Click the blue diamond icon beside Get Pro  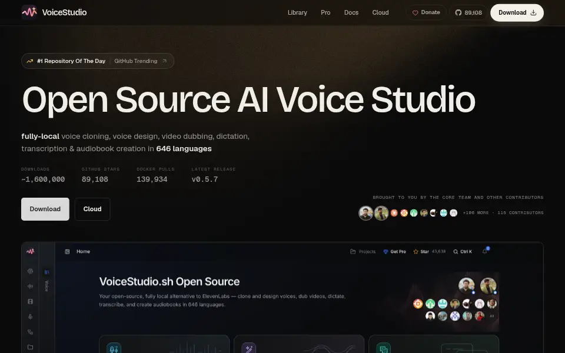(x=385, y=251)
